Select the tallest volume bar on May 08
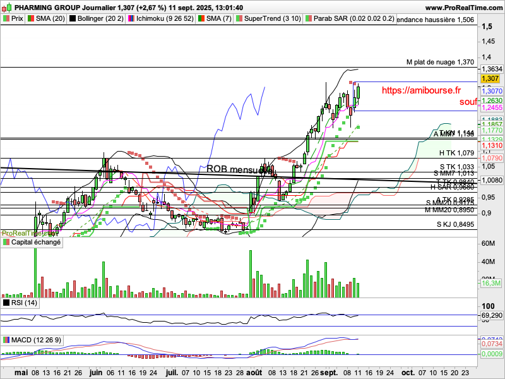505x379 pixels. [35, 272]
